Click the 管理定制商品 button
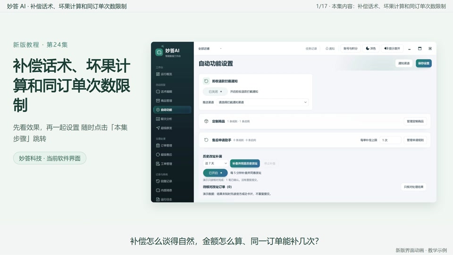Image resolution: width=453 pixels, height=255 pixels. pos(415,121)
